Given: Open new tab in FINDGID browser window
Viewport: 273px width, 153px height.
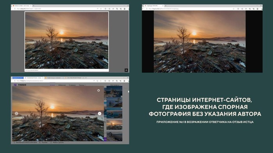Looking at the screenshot, I should pyautogui.click(x=86, y=78).
